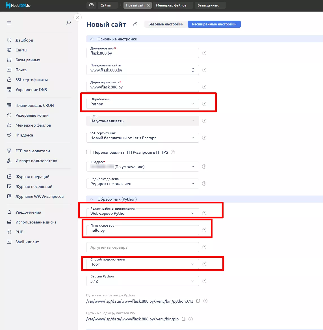Click the Shell-клиент terminal icon

9,242
